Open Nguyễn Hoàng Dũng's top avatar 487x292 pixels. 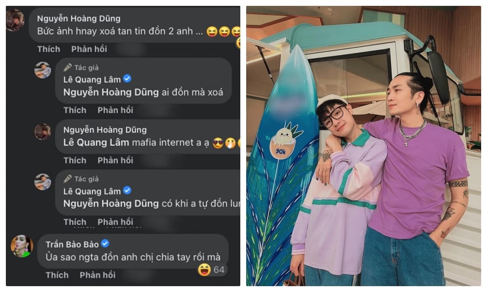click(x=15, y=20)
